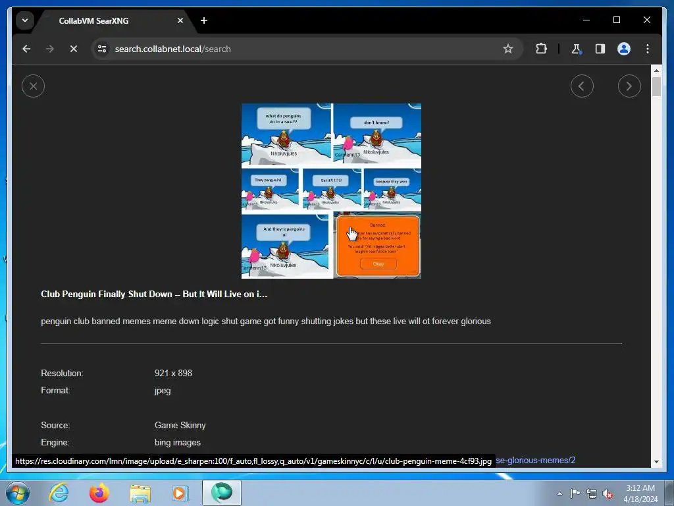Click the format value jpeg
The image size is (674, 506).
pyautogui.click(x=163, y=391)
